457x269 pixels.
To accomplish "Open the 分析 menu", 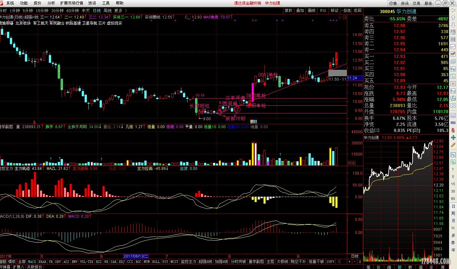I will tap(51, 3).
